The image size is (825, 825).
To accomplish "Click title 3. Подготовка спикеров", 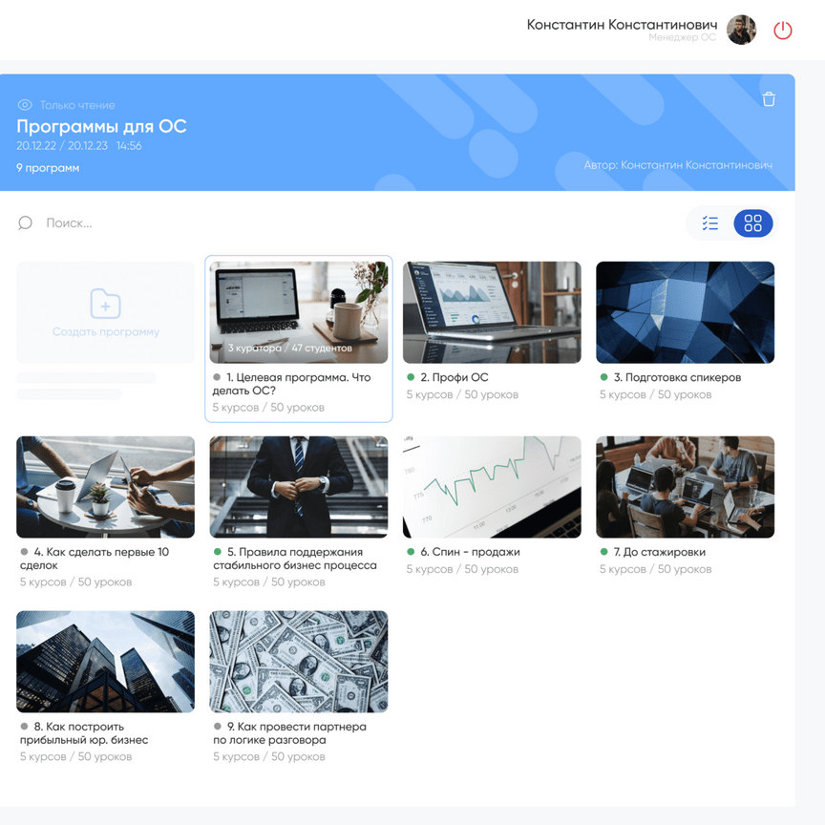I will point(677,377).
